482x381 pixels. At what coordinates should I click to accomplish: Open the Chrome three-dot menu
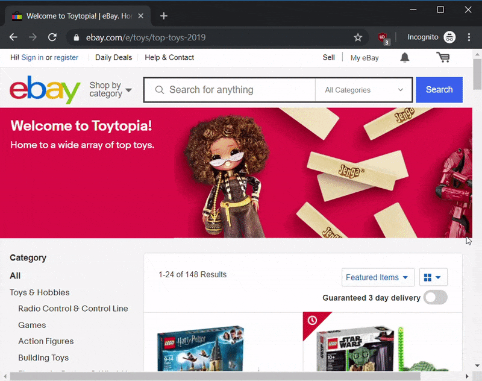tap(469, 37)
